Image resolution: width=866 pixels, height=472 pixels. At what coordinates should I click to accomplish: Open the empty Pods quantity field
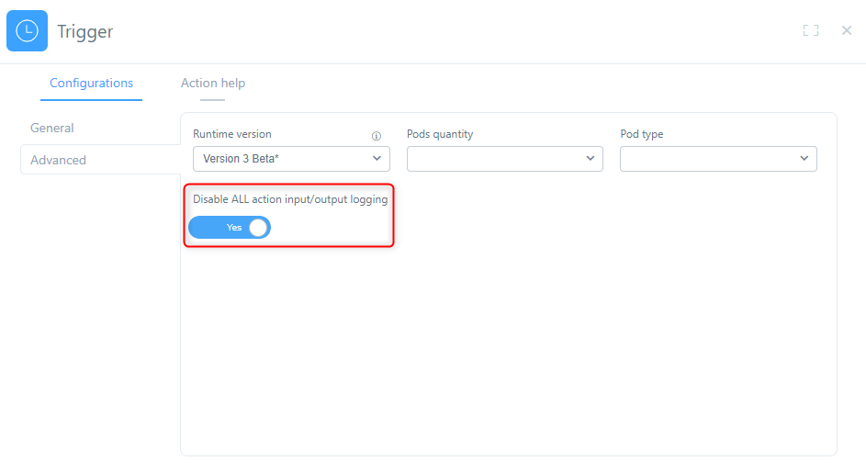(x=494, y=159)
